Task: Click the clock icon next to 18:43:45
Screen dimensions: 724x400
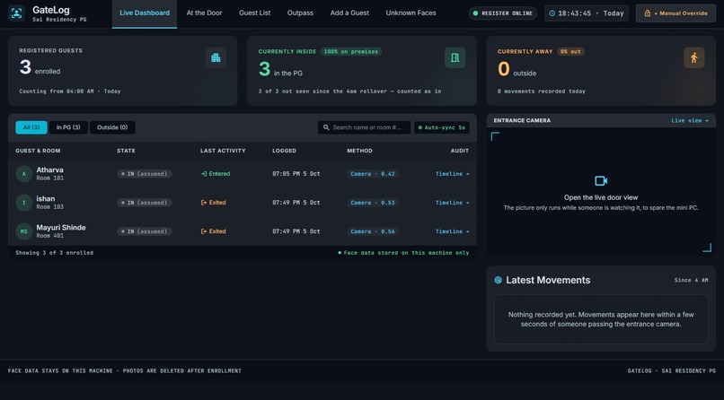Action: coord(552,13)
